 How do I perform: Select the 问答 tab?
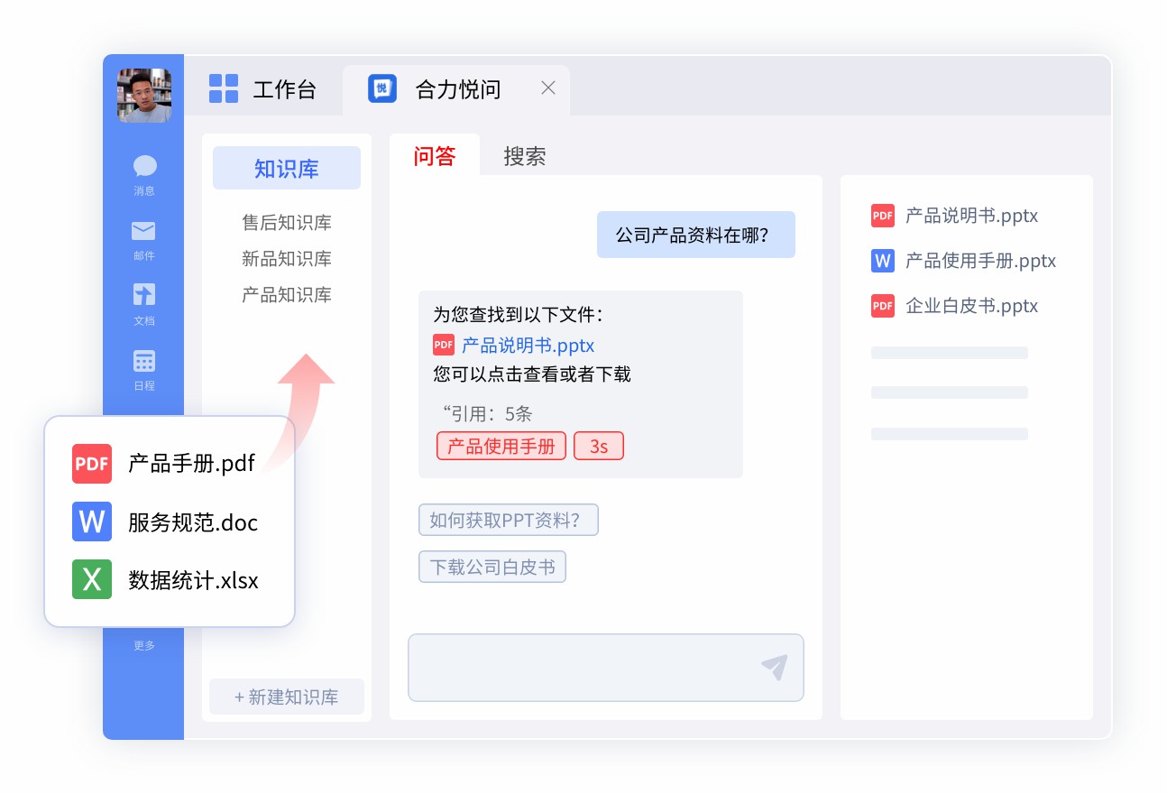pyautogui.click(x=436, y=156)
